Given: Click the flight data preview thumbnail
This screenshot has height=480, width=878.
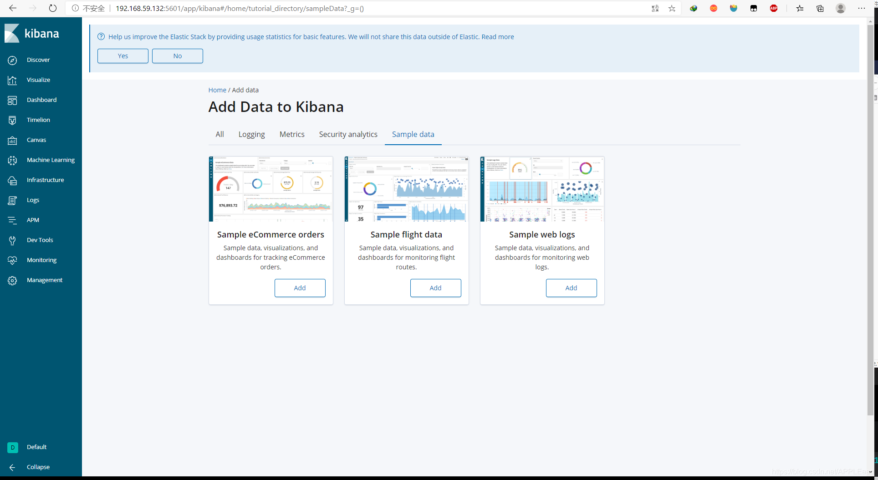Looking at the screenshot, I should (x=407, y=189).
